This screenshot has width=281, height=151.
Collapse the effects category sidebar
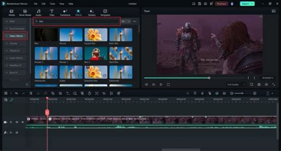[27, 84]
